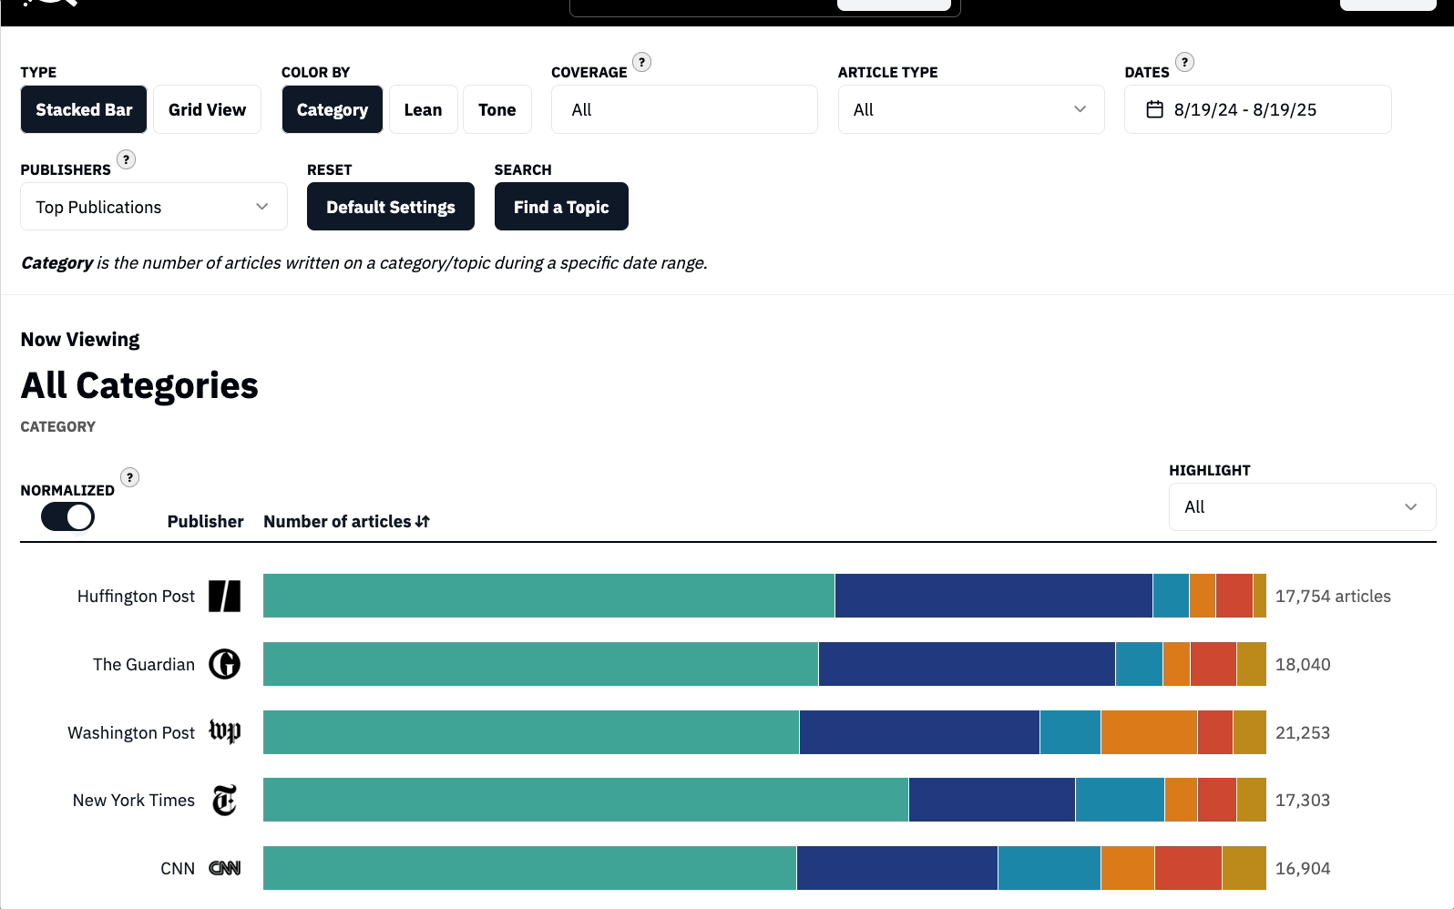The width and height of the screenshot is (1454, 909).
Task: Click the Normalized help question mark
Action: pyautogui.click(x=130, y=477)
